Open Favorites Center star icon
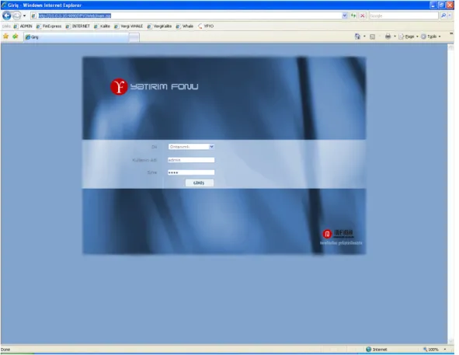 (x=6, y=37)
